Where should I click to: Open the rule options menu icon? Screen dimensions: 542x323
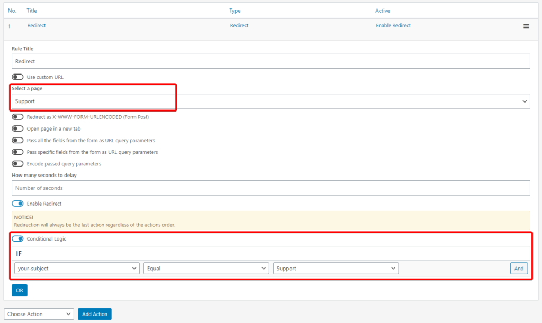(526, 25)
